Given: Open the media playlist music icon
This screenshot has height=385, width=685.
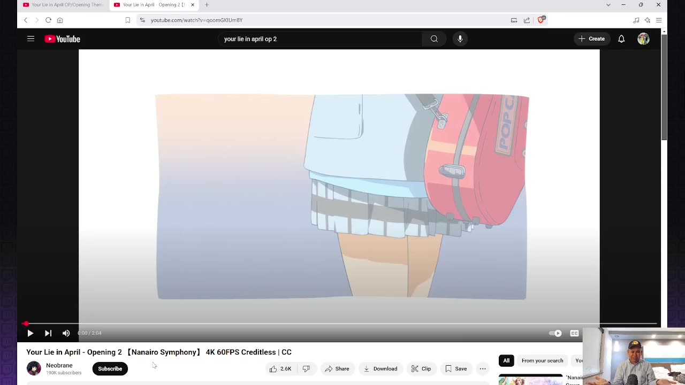Looking at the screenshot, I should pos(636,20).
